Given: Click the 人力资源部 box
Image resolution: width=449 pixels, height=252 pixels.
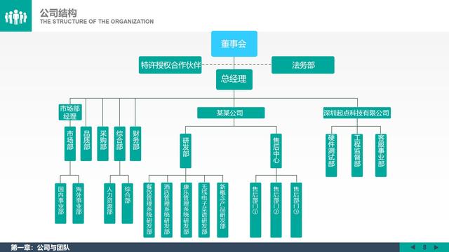Looking at the screenshot, I should click(109, 203).
